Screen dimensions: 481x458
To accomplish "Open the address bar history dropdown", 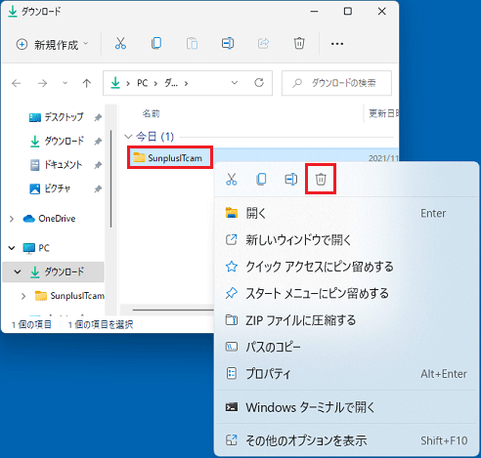I will tap(235, 83).
